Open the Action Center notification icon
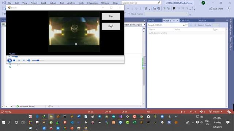This screenshot has height=131, width=234. pos(228,122)
